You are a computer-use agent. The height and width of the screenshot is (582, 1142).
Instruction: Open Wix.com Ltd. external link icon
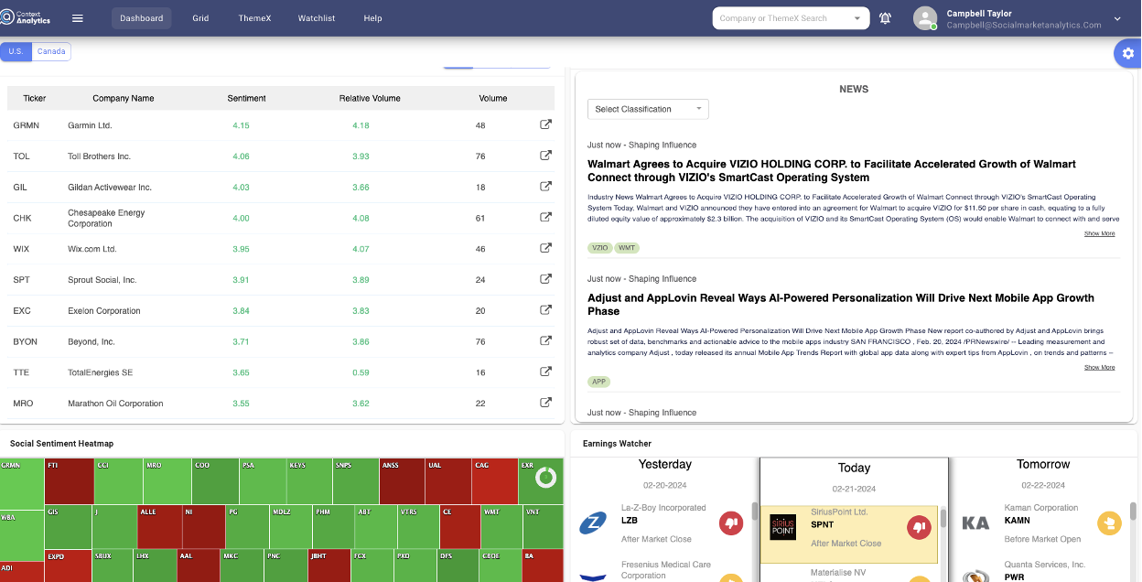[545, 248]
